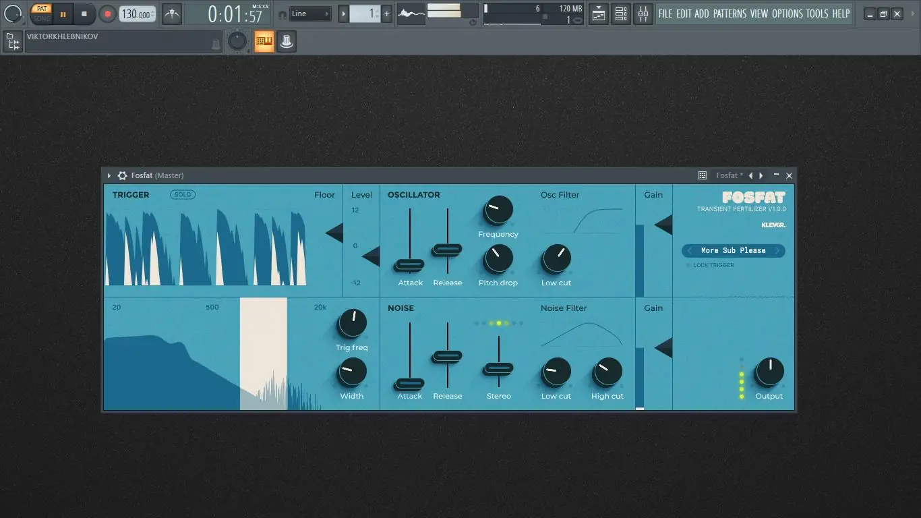
Task: Click the highlighted trigger frequency band
Action: [264, 353]
